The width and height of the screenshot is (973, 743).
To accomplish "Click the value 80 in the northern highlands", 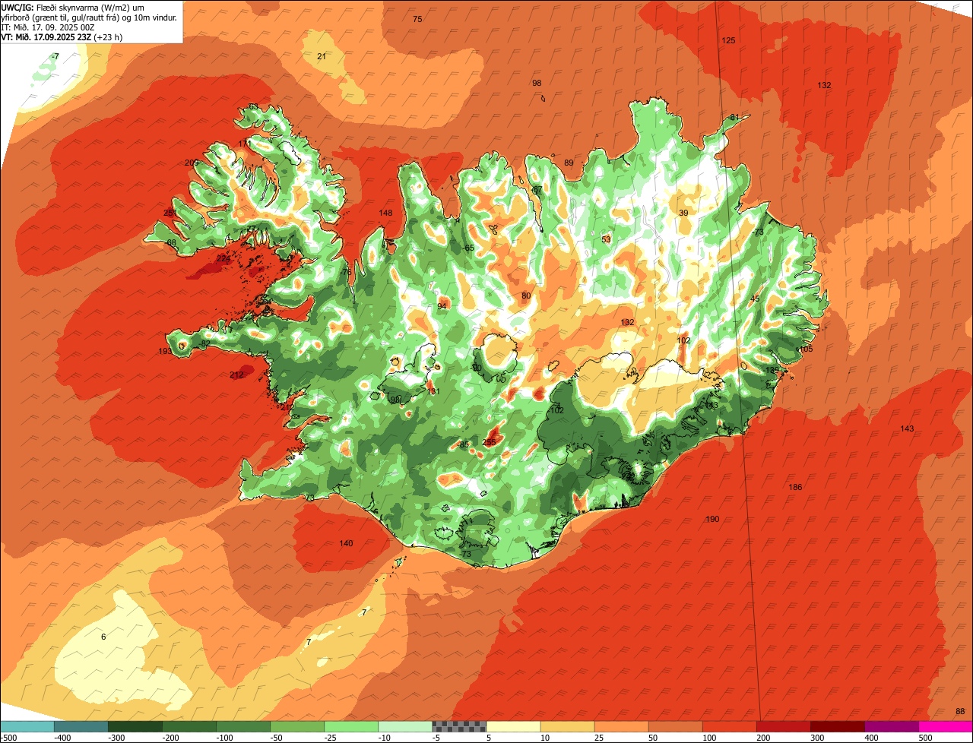I will (x=526, y=296).
